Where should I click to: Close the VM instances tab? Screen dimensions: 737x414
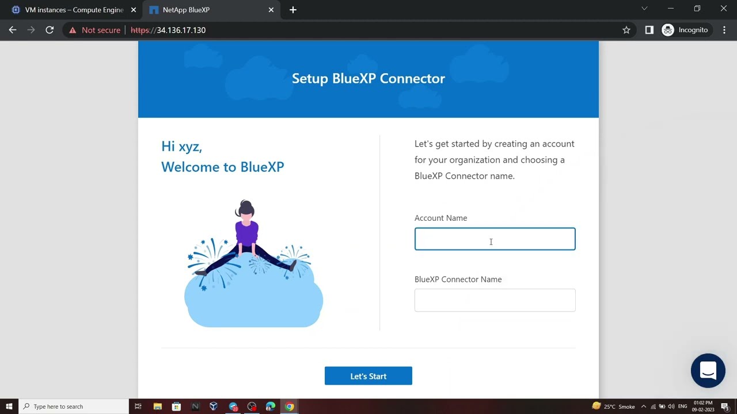pos(134,10)
